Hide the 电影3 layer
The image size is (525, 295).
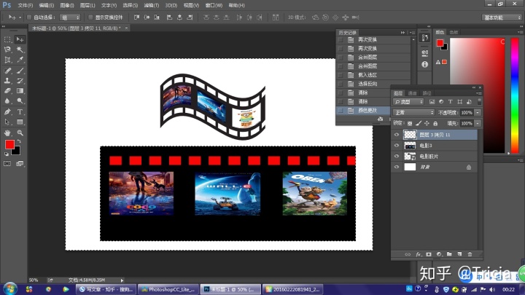click(x=397, y=146)
